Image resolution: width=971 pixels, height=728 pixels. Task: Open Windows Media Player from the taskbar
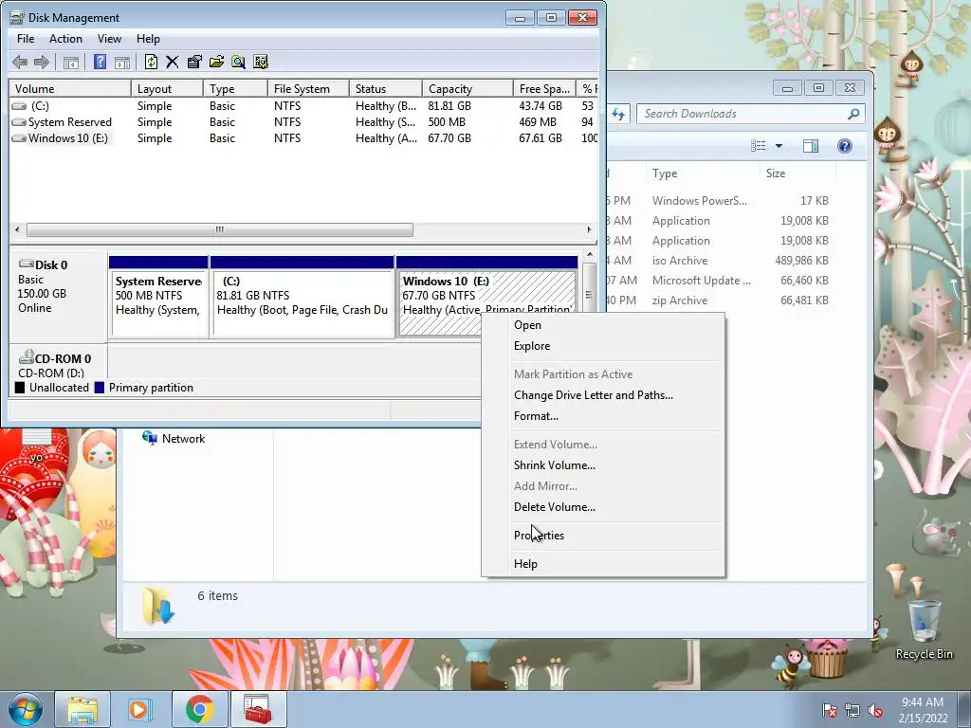(x=140, y=709)
